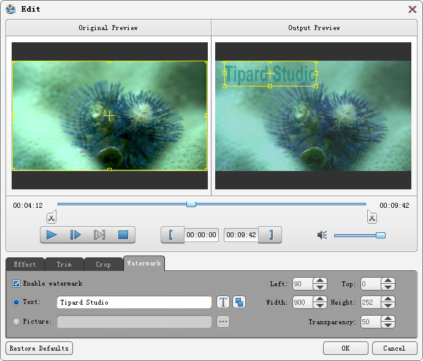Click the watermark center crosshair in Output Preview
Viewport: 423px width, 361px height.
(x=270, y=73)
